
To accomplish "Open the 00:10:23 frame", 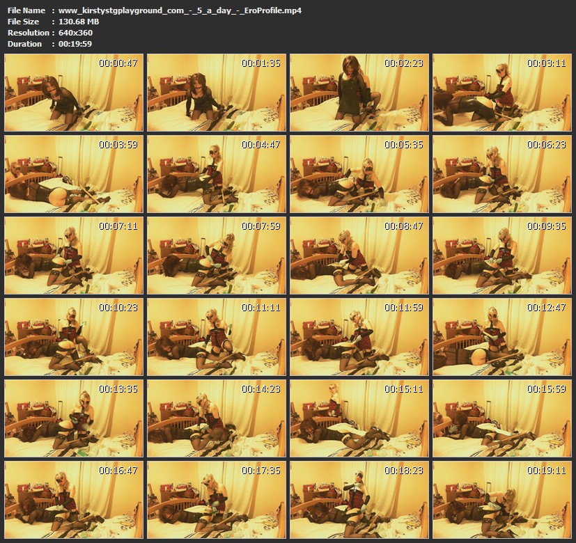I will click(74, 337).
